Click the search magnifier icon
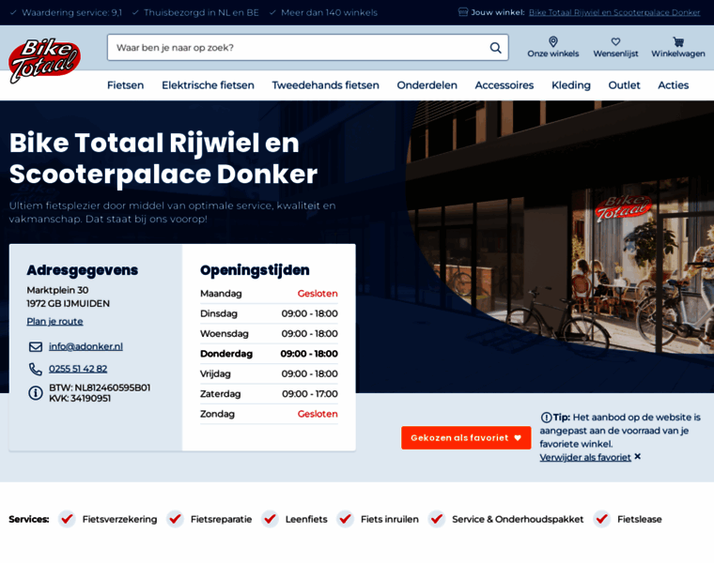Image resolution: width=714 pixels, height=563 pixels. click(x=495, y=48)
